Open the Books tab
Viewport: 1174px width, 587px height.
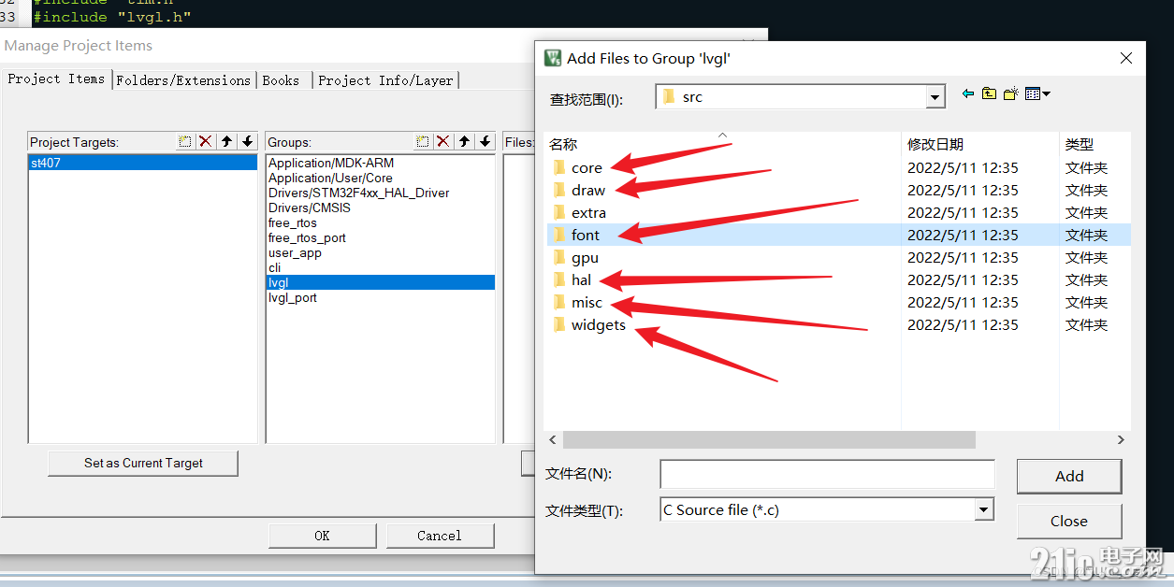point(281,80)
